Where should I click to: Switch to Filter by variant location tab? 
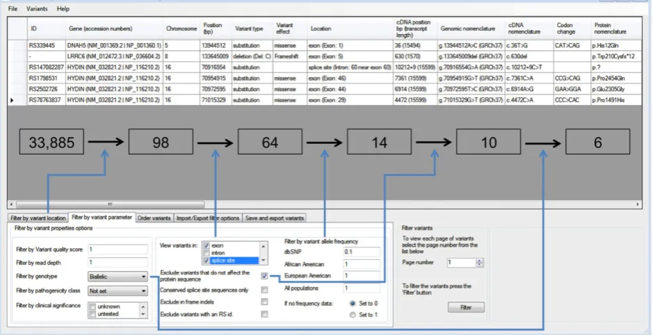click(x=38, y=218)
